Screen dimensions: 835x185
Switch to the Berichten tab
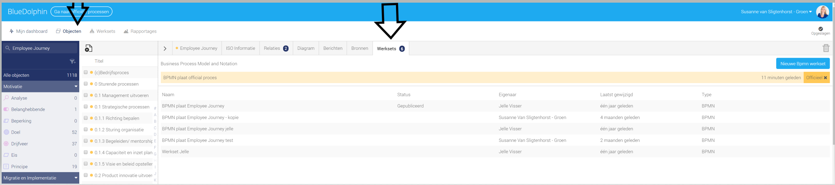[x=333, y=48]
